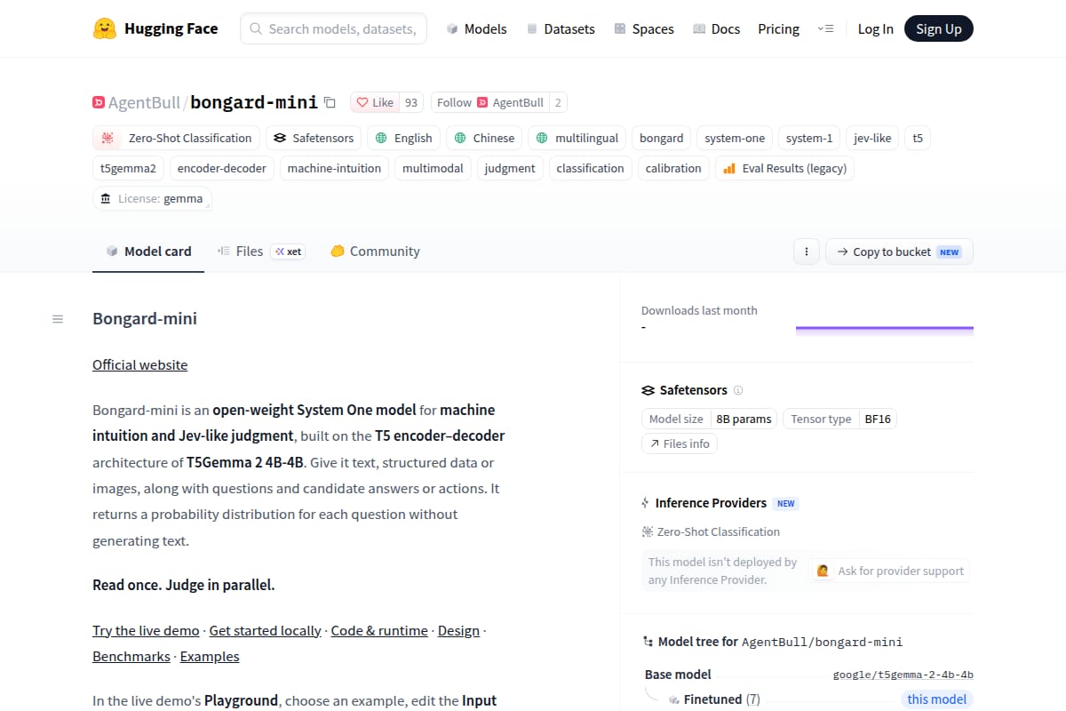This screenshot has height=711, width=1066.
Task: Jump to the Benchmarks link
Action: click(131, 656)
